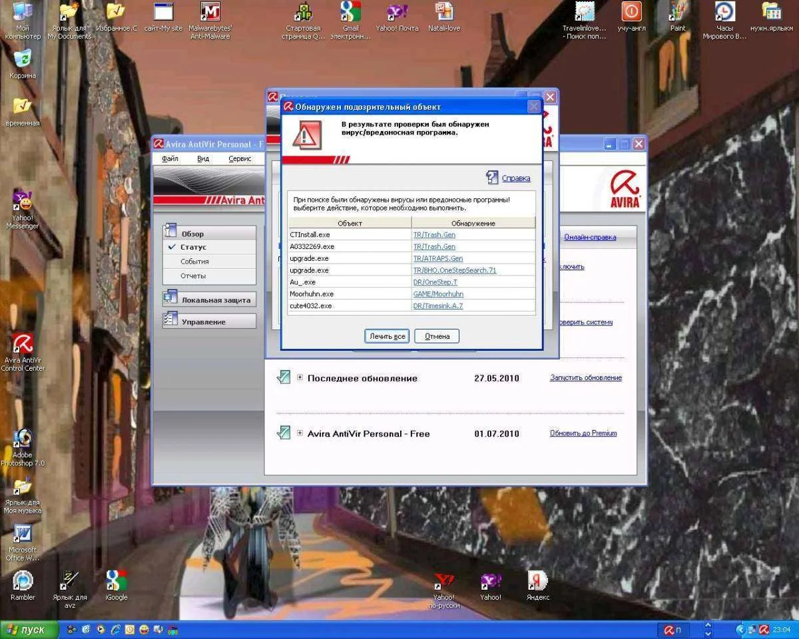Click status check icon next to AntiVir Personal

284,433
